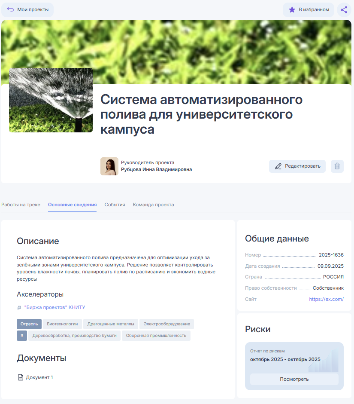Viewport: 354px width, 404px height.
Task: Select the «Основные сведения» tab
Action: pyautogui.click(x=72, y=205)
